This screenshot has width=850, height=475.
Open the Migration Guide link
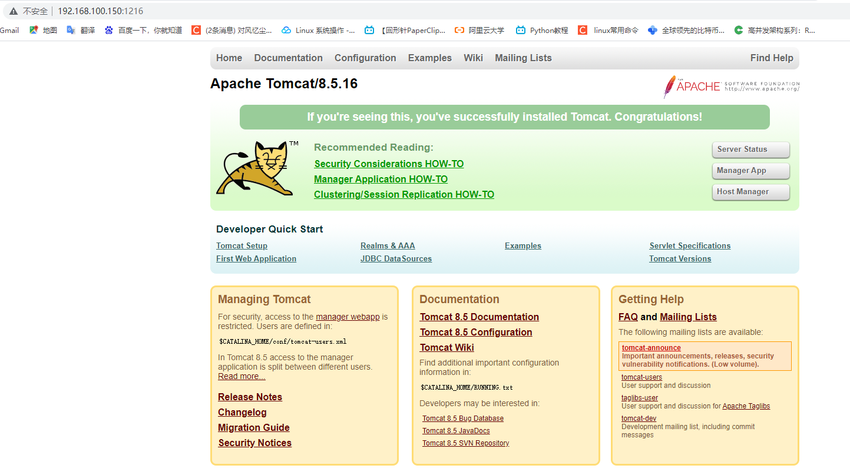(x=254, y=427)
